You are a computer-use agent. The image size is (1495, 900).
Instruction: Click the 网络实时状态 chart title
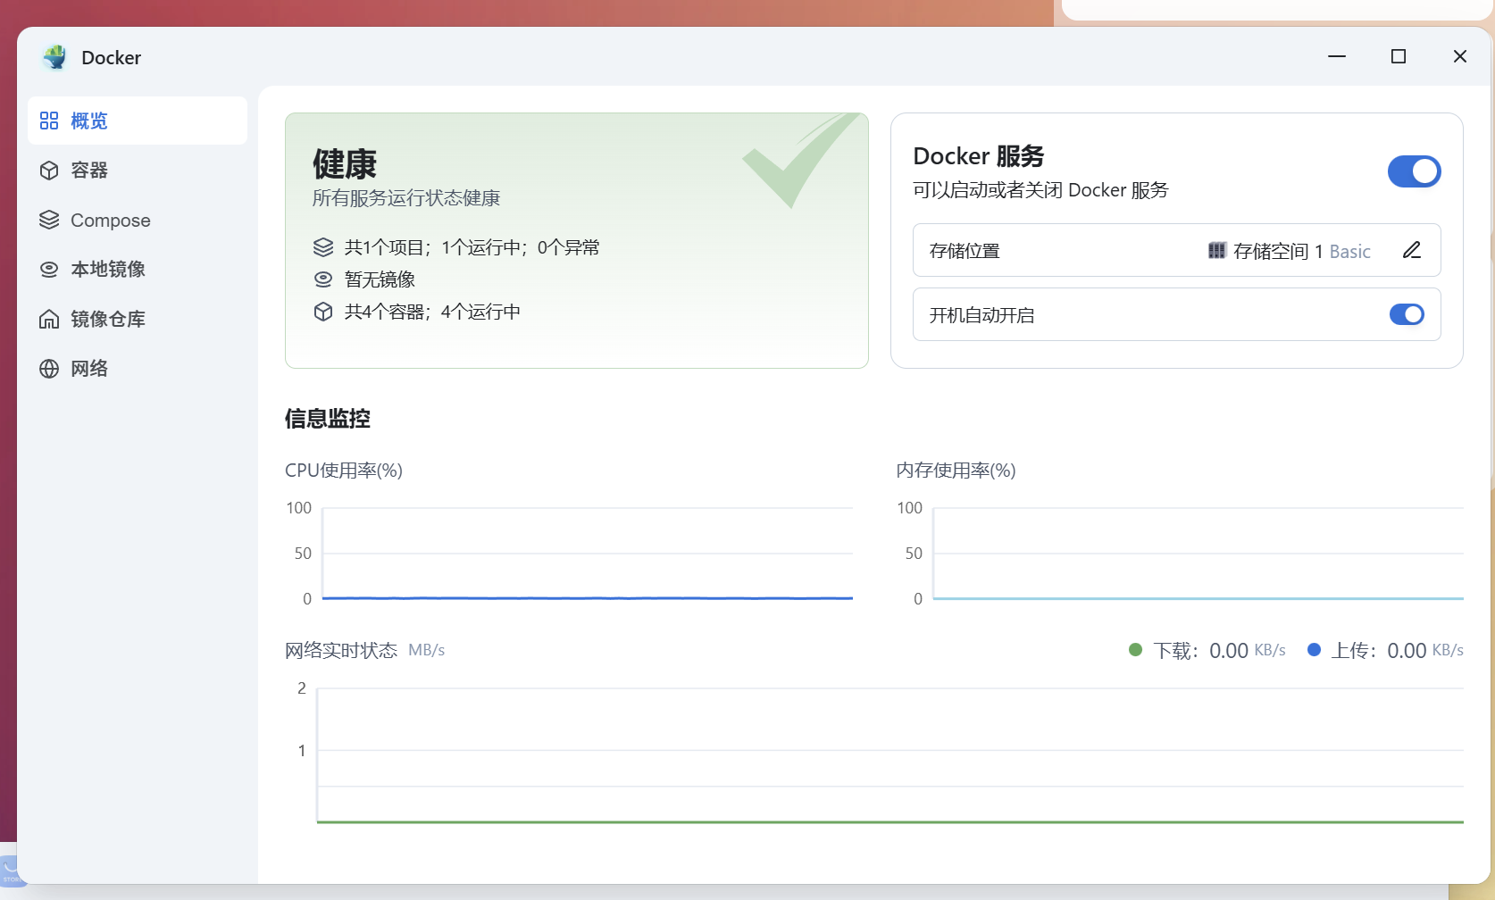click(341, 650)
